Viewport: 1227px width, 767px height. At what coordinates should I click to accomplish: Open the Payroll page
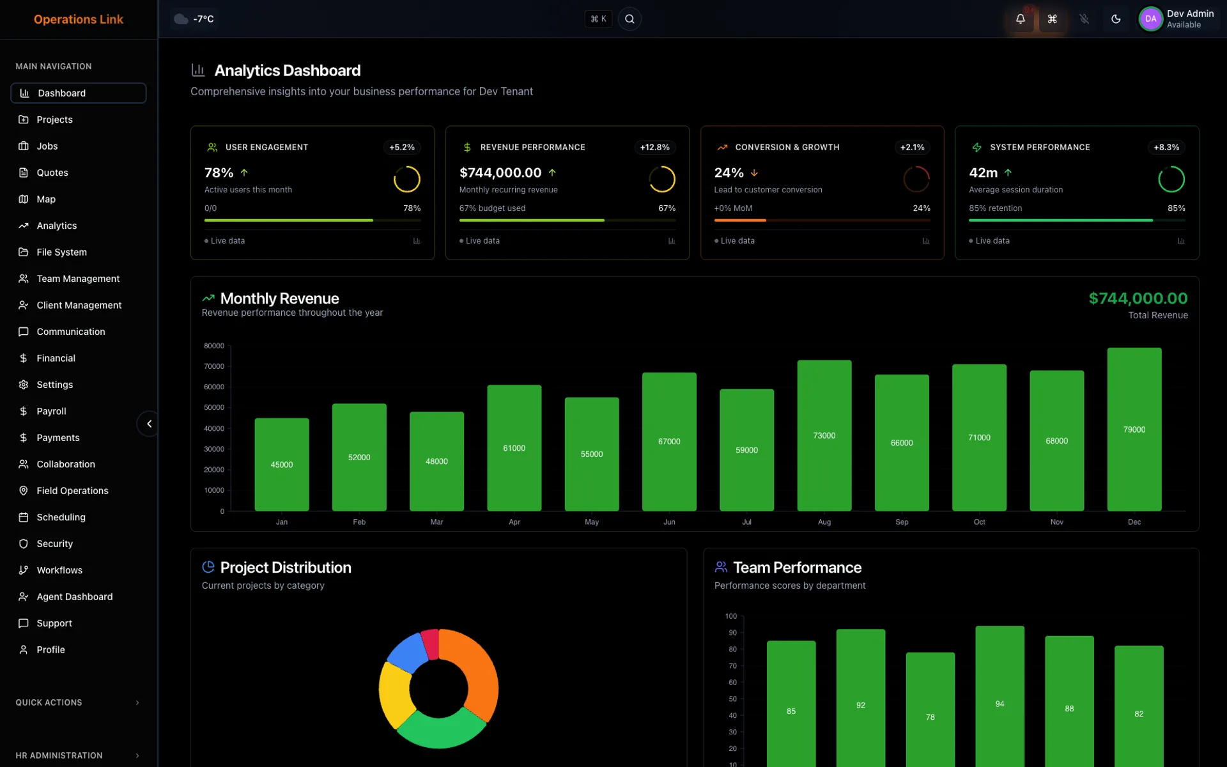coord(78,411)
